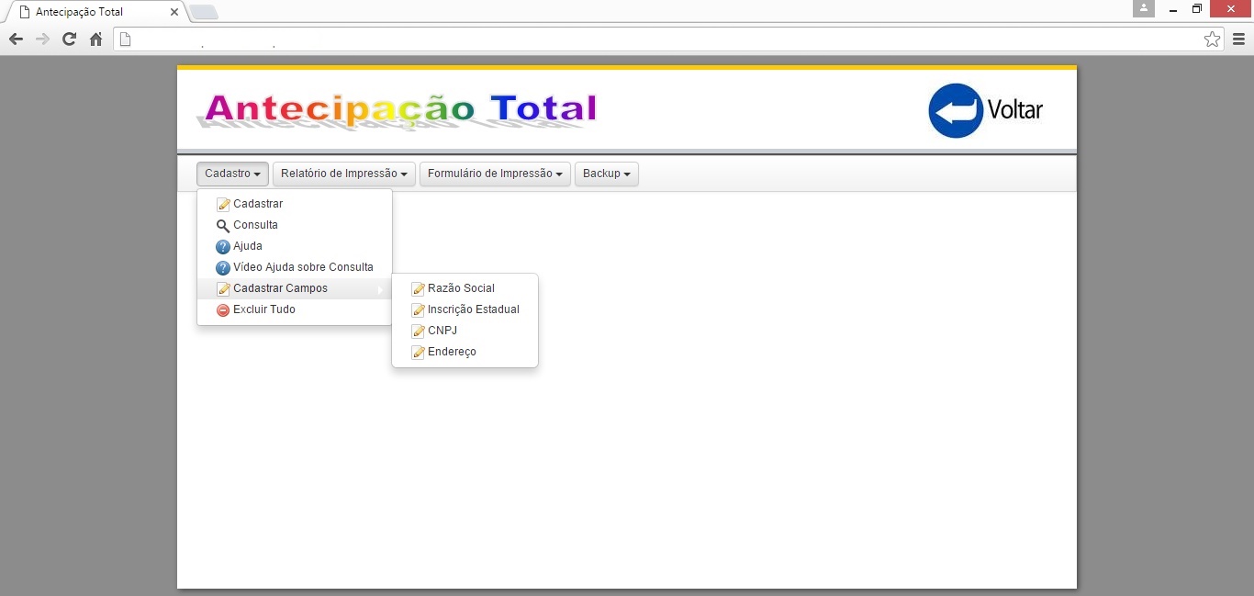Image resolution: width=1254 pixels, height=596 pixels.
Task: Expand the Formulário de Impressão dropdown
Action: click(x=495, y=174)
